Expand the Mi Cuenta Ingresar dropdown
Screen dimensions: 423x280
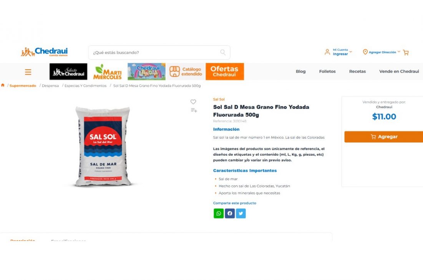click(x=338, y=52)
